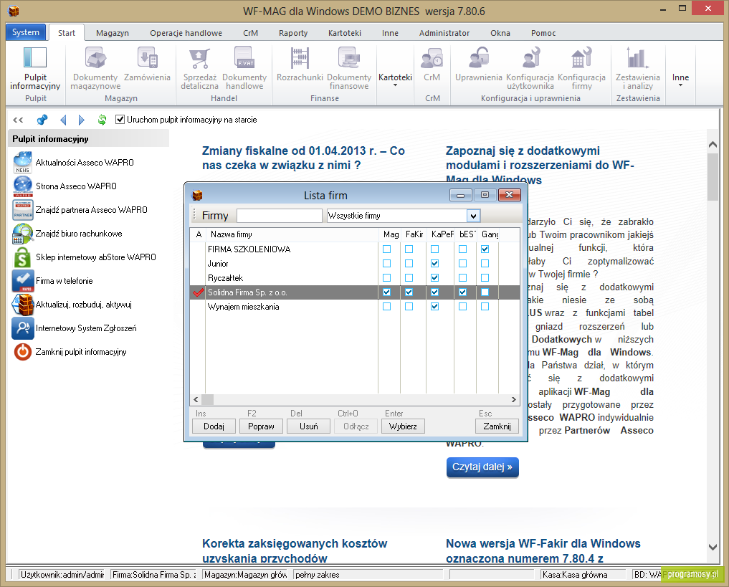The width and height of the screenshot is (729, 587).
Task: Open Zamówienia ribbon icon
Action: click(x=148, y=58)
